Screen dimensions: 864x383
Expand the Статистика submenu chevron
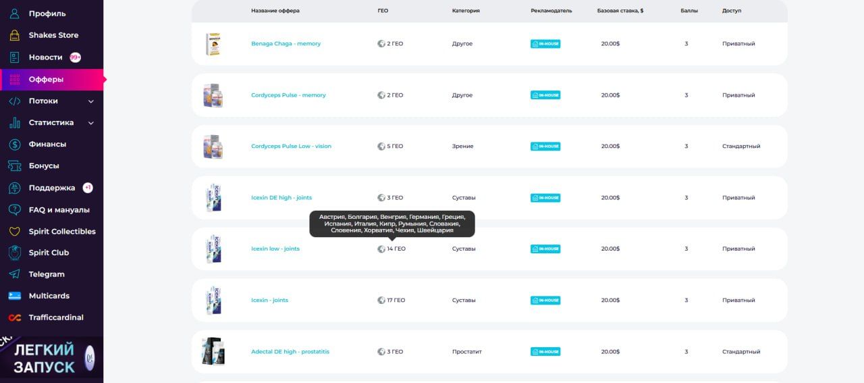click(x=91, y=123)
